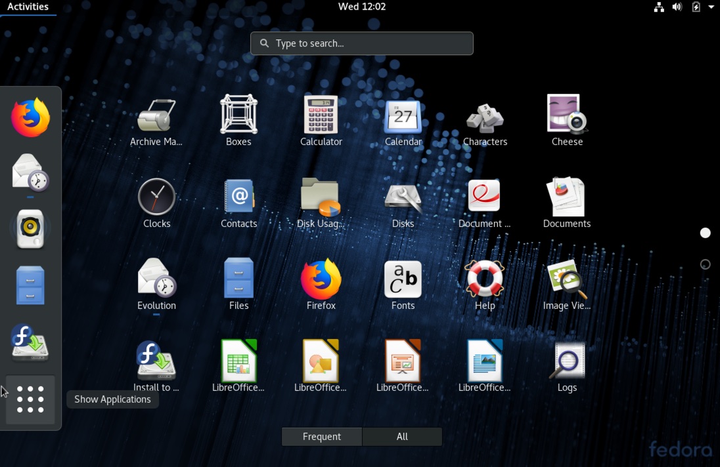Switch to the Frequent apps tab
Viewport: 720px width, 467px height.
point(321,436)
